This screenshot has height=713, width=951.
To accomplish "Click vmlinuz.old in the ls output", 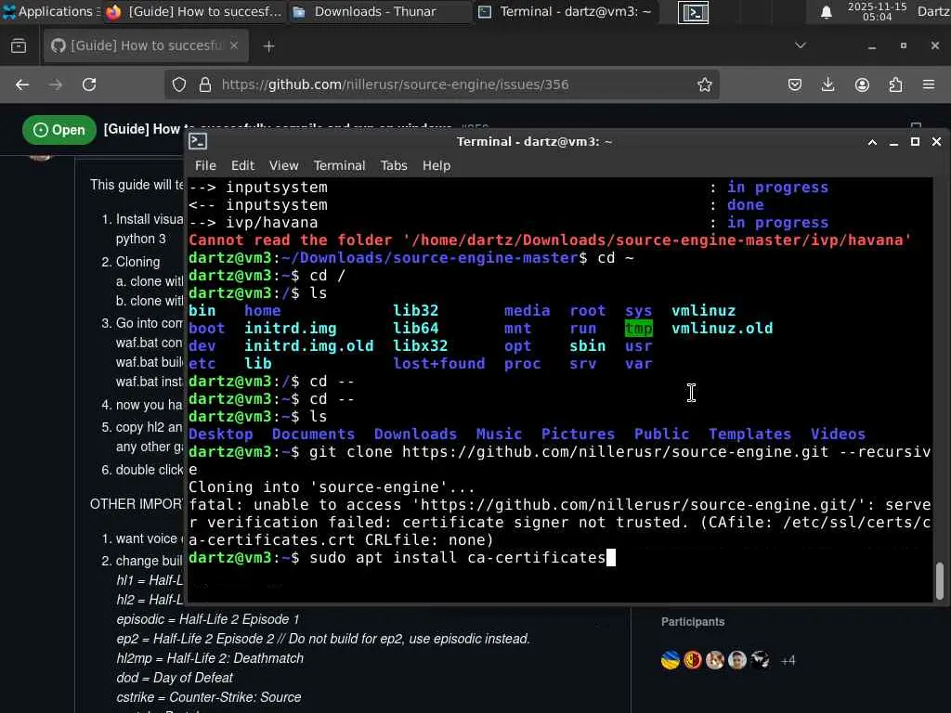I will coord(723,328).
